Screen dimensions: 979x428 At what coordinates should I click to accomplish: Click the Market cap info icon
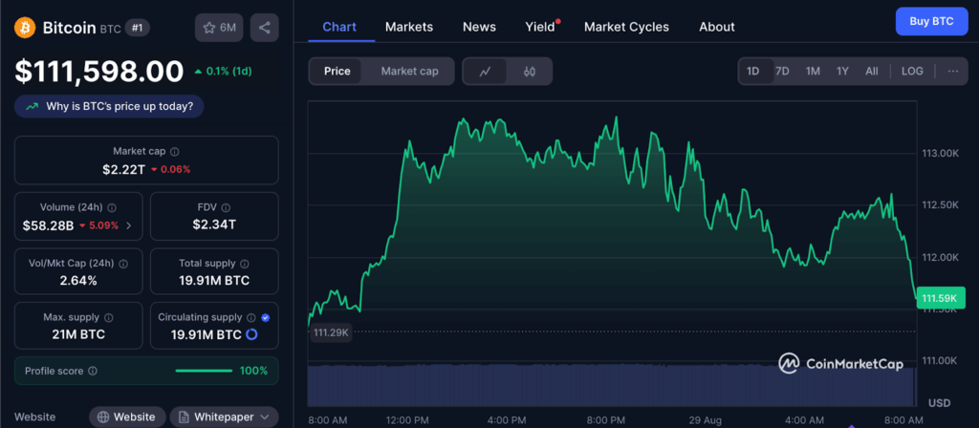[x=174, y=151]
